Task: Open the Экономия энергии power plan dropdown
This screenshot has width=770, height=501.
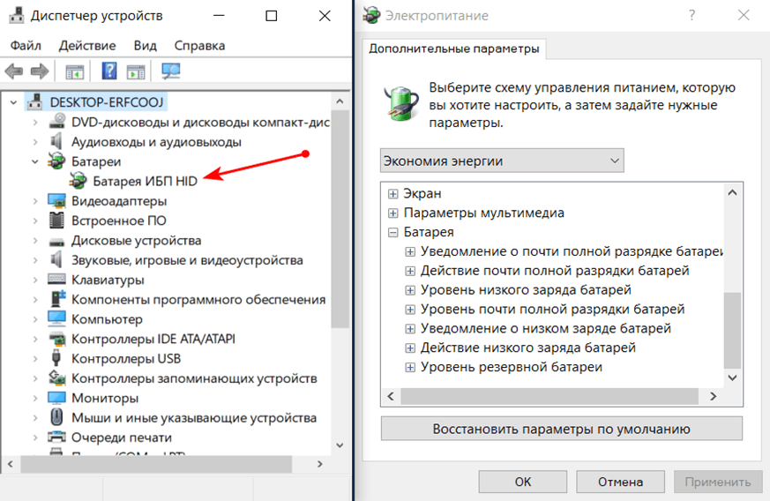Action: click(502, 161)
